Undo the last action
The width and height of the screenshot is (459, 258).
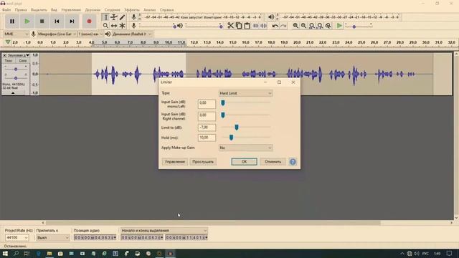pos(275,26)
